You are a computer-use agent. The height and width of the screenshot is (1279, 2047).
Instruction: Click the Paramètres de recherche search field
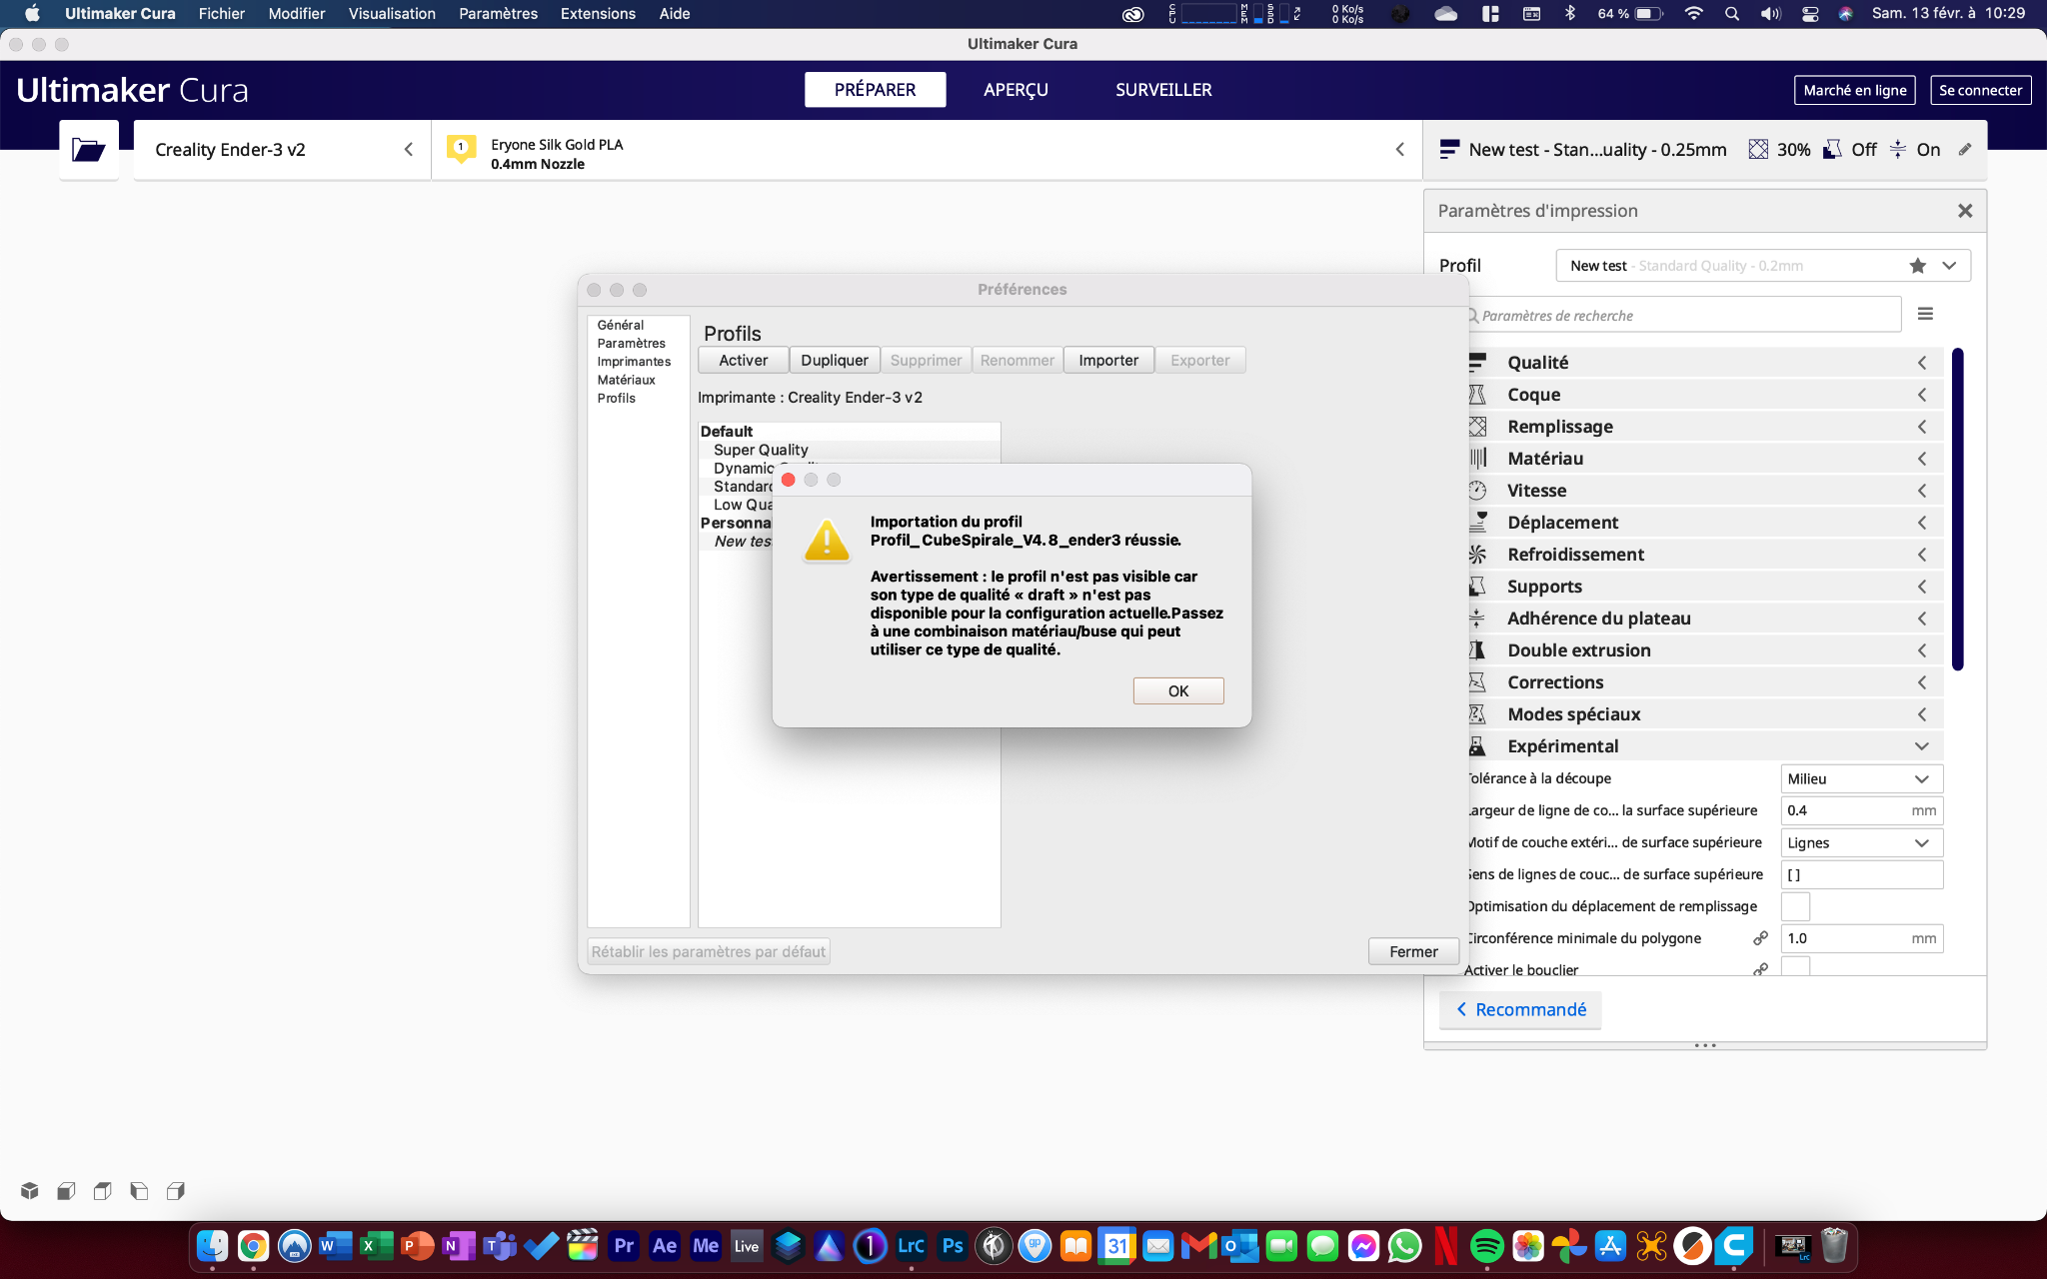1684,316
